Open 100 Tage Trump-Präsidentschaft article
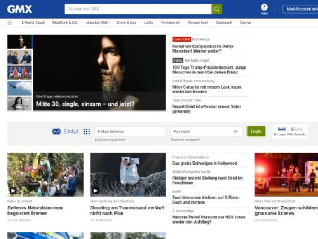 click(209, 70)
